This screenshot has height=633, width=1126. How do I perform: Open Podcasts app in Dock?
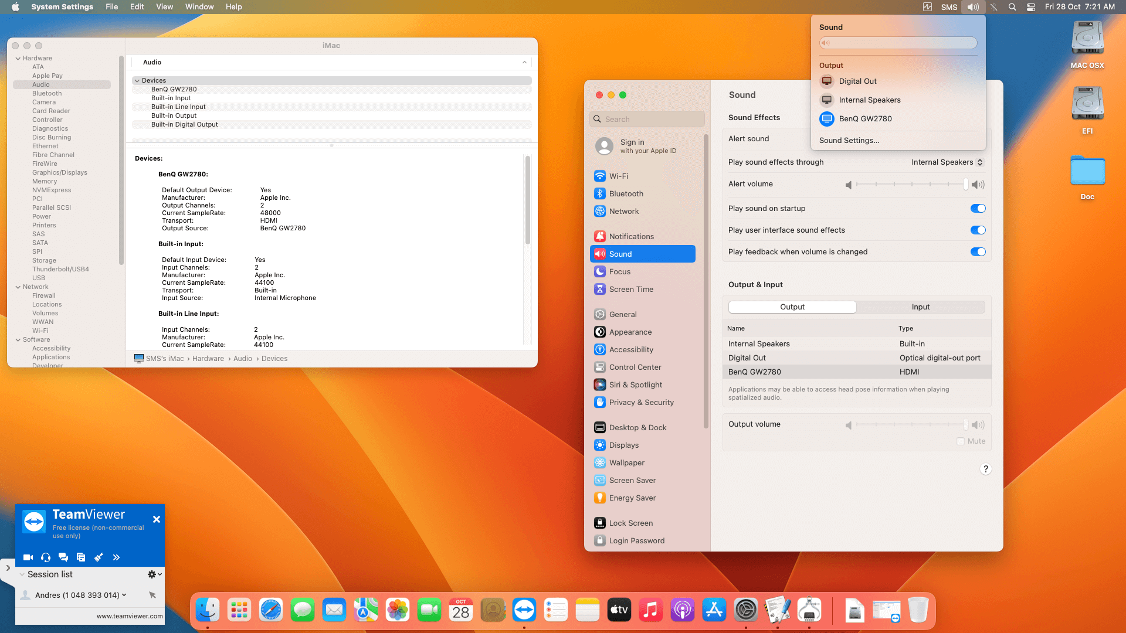[x=682, y=610]
